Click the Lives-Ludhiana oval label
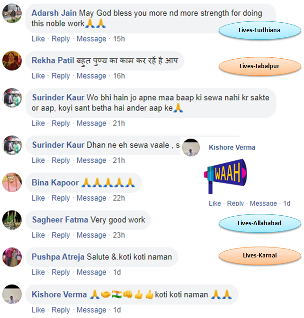The width and height of the screenshot is (304, 318). pyautogui.click(x=260, y=30)
